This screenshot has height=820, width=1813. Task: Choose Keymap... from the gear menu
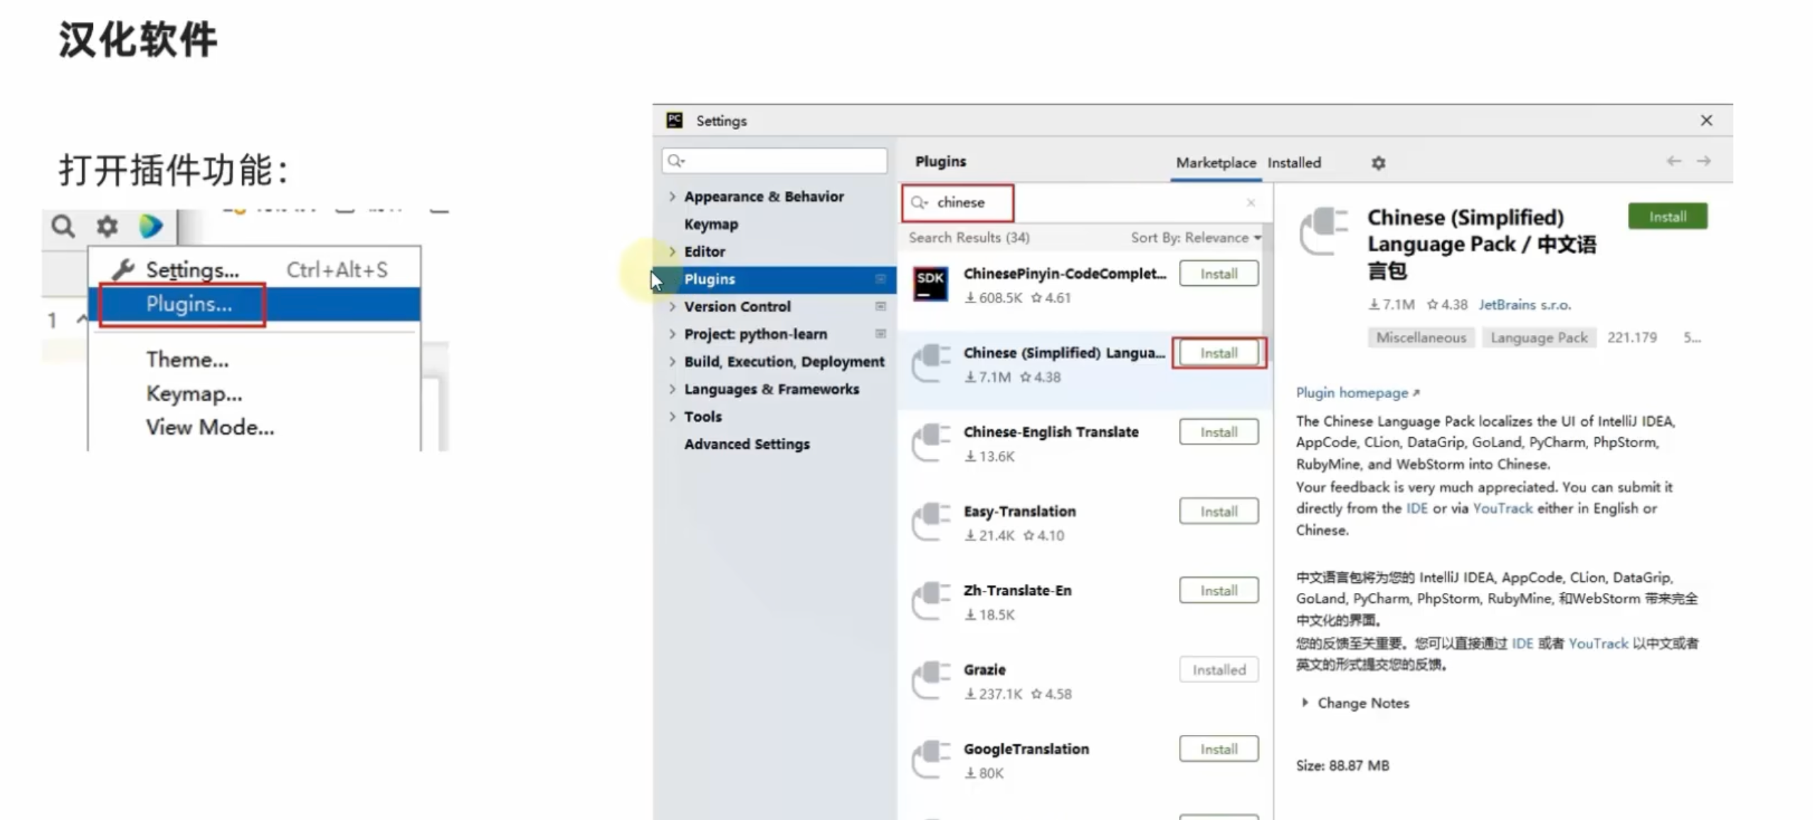pos(254,394)
